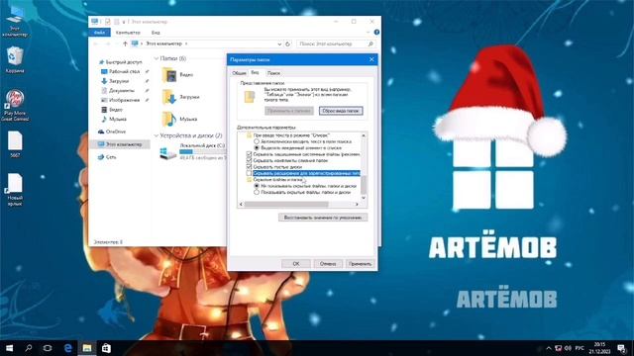Open the Вид ribbon tab in Explorer
634x356 pixels.
point(156,33)
